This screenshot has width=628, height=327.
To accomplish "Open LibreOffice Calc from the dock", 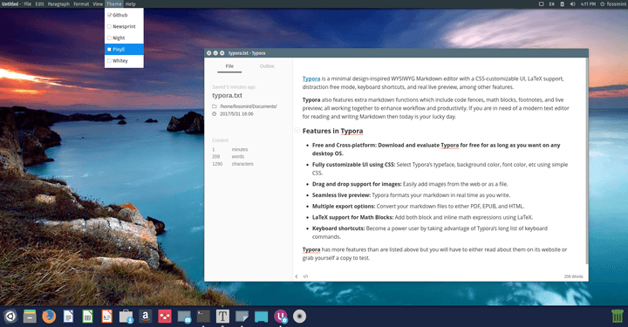I will tap(87, 317).
